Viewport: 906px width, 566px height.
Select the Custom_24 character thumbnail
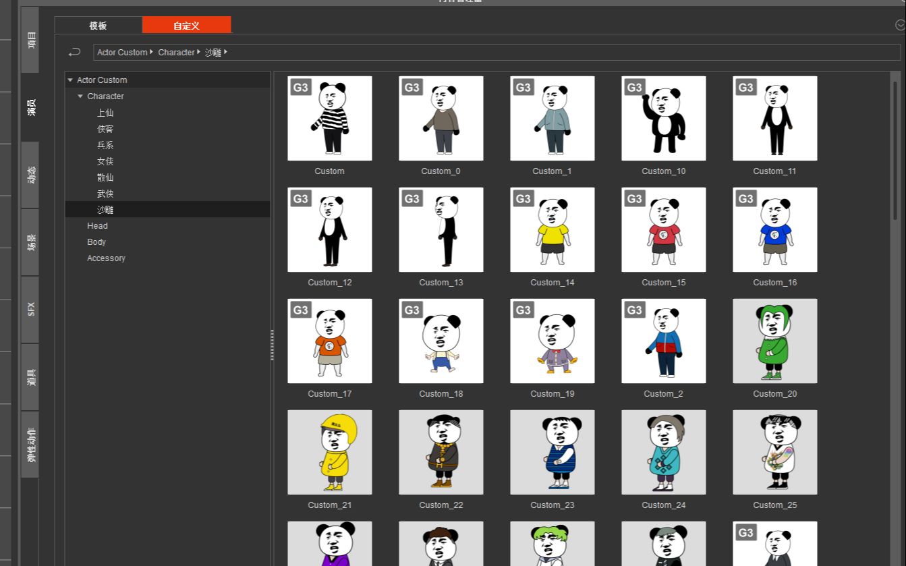click(664, 452)
